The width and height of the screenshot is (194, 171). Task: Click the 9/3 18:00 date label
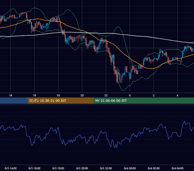pyautogui.click(x=58, y=168)
